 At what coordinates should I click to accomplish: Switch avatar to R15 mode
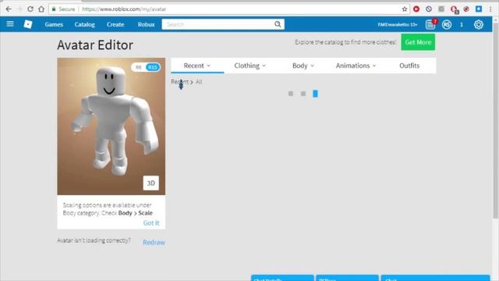click(153, 67)
